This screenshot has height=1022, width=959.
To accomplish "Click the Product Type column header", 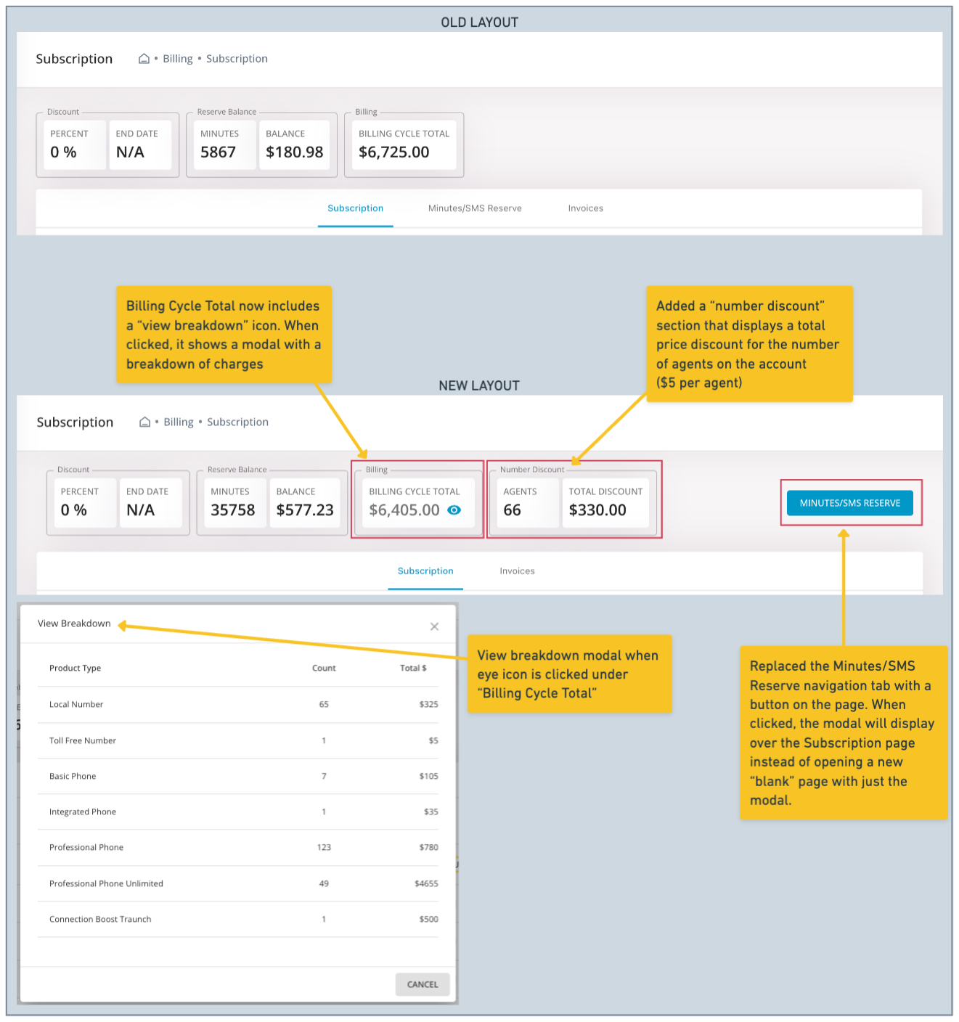I will 75,669.
